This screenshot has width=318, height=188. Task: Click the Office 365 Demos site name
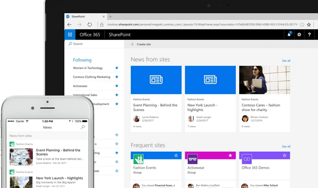(255, 168)
